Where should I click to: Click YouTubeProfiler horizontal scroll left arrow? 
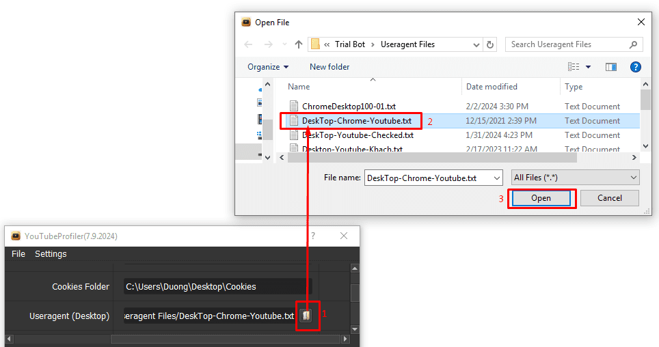pos(10,339)
